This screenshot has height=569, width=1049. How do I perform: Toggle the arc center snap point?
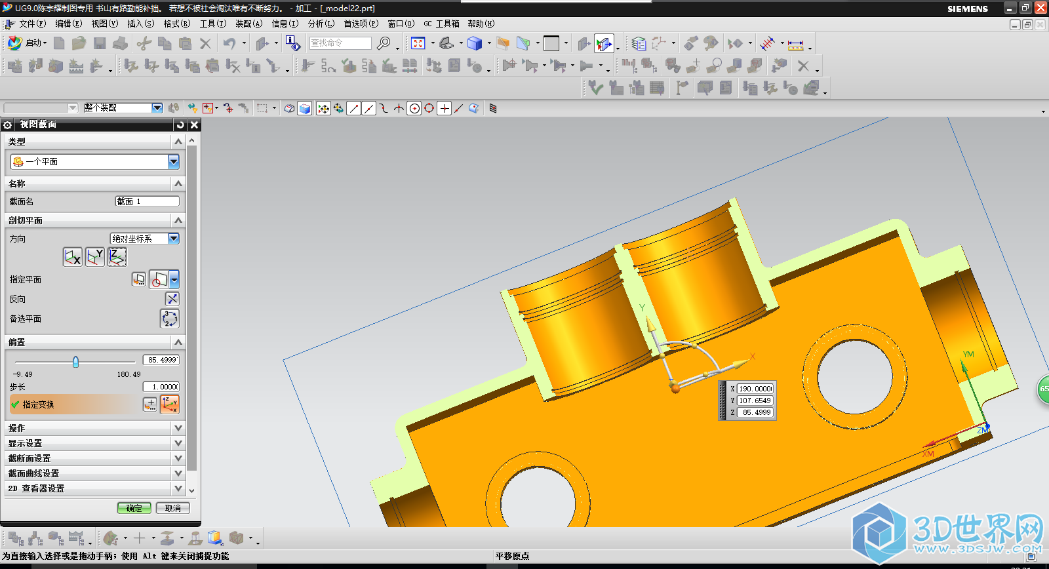point(414,108)
